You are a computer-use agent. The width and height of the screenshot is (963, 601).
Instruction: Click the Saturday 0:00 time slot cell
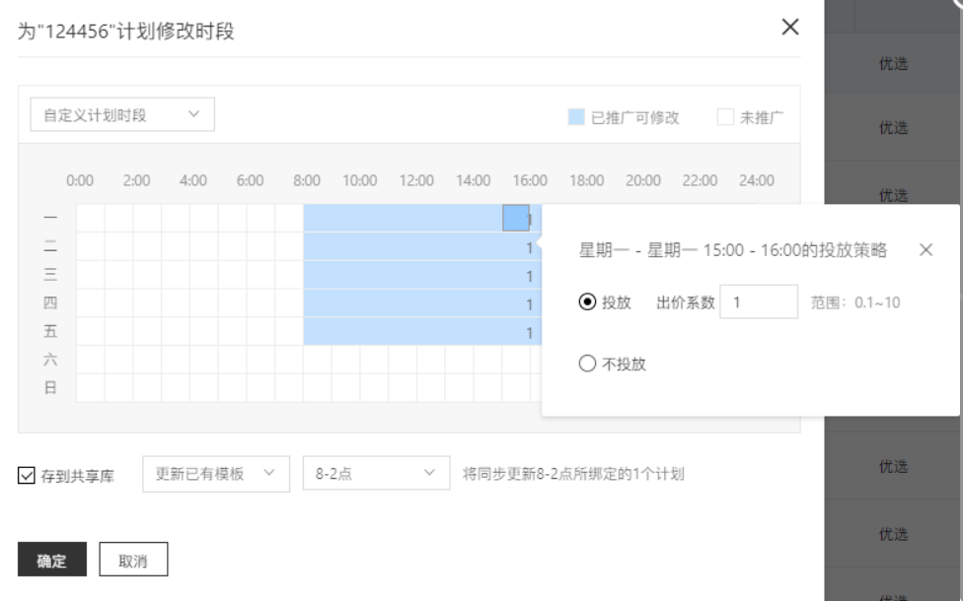coord(90,360)
